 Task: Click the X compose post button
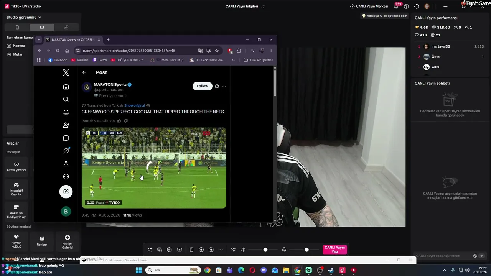(x=66, y=192)
